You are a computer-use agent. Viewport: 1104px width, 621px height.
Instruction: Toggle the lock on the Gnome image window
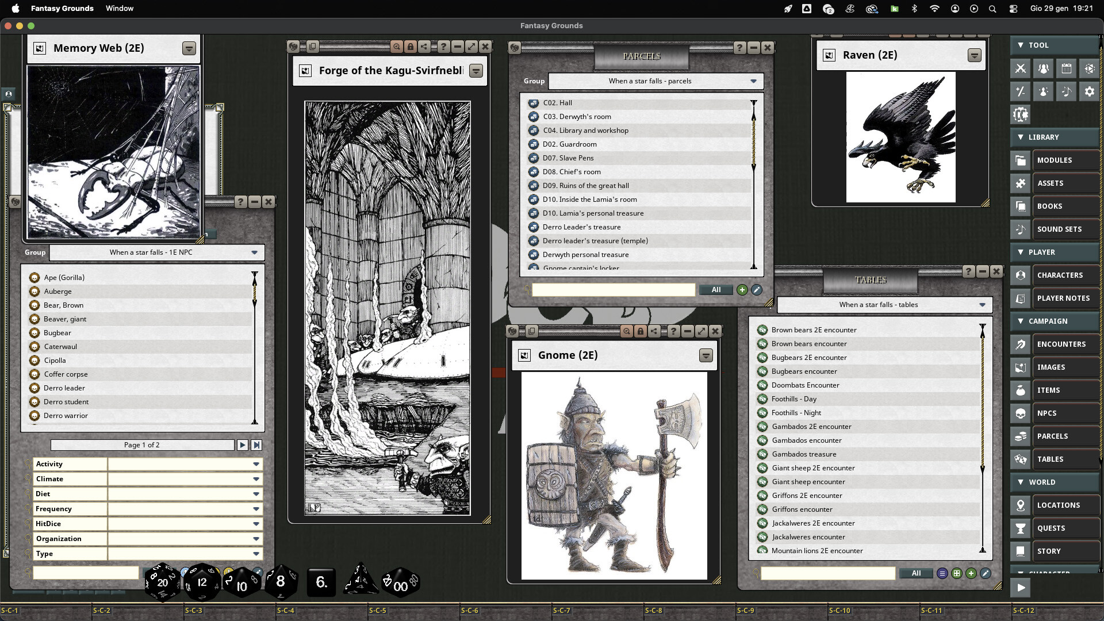click(x=641, y=331)
